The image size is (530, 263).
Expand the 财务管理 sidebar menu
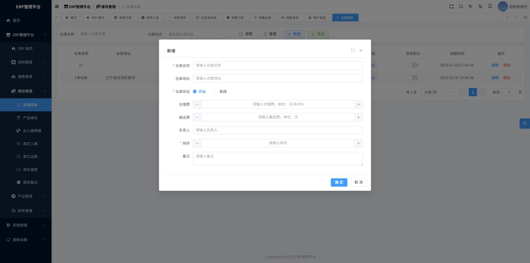tap(26, 211)
